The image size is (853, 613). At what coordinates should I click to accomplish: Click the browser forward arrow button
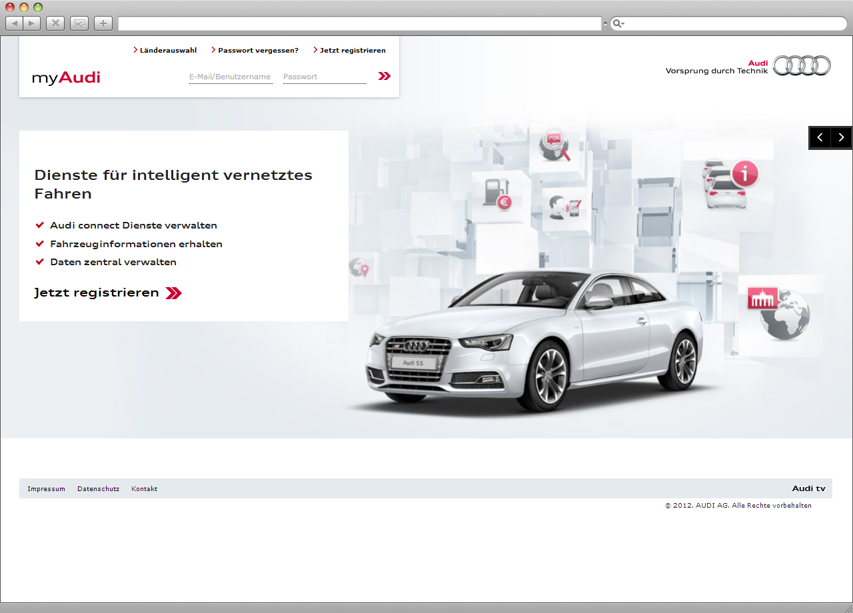(32, 23)
